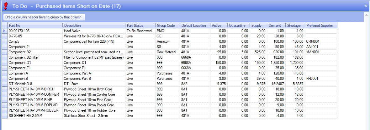
Task: Click the 1,700.00 shortage cell
Action: (x=294, y=63)
